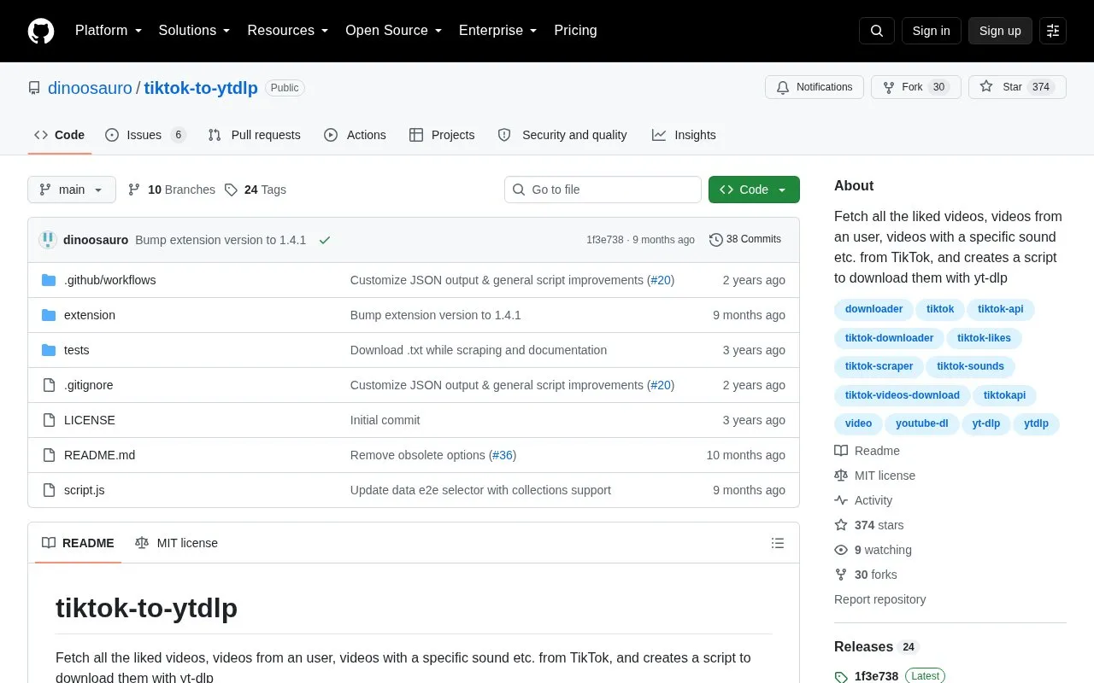Expand the Platform menu
The height and width of the screenshot is (683, 1094).
(109, 31)
